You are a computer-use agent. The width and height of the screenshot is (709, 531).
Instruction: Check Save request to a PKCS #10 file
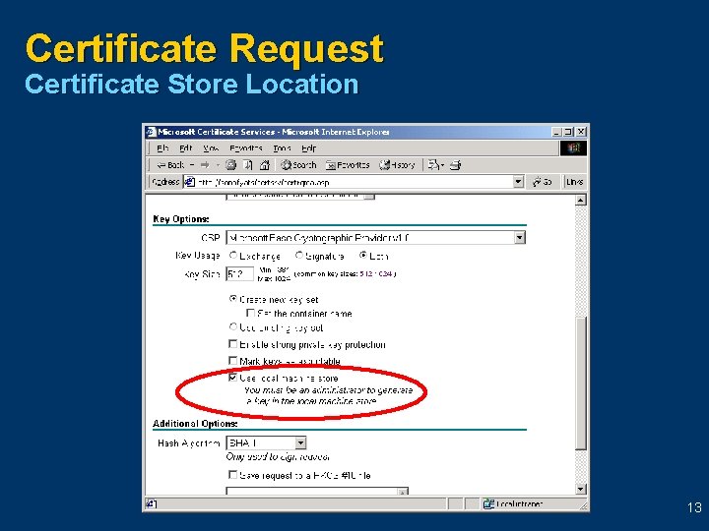click(x=232, y=475)
